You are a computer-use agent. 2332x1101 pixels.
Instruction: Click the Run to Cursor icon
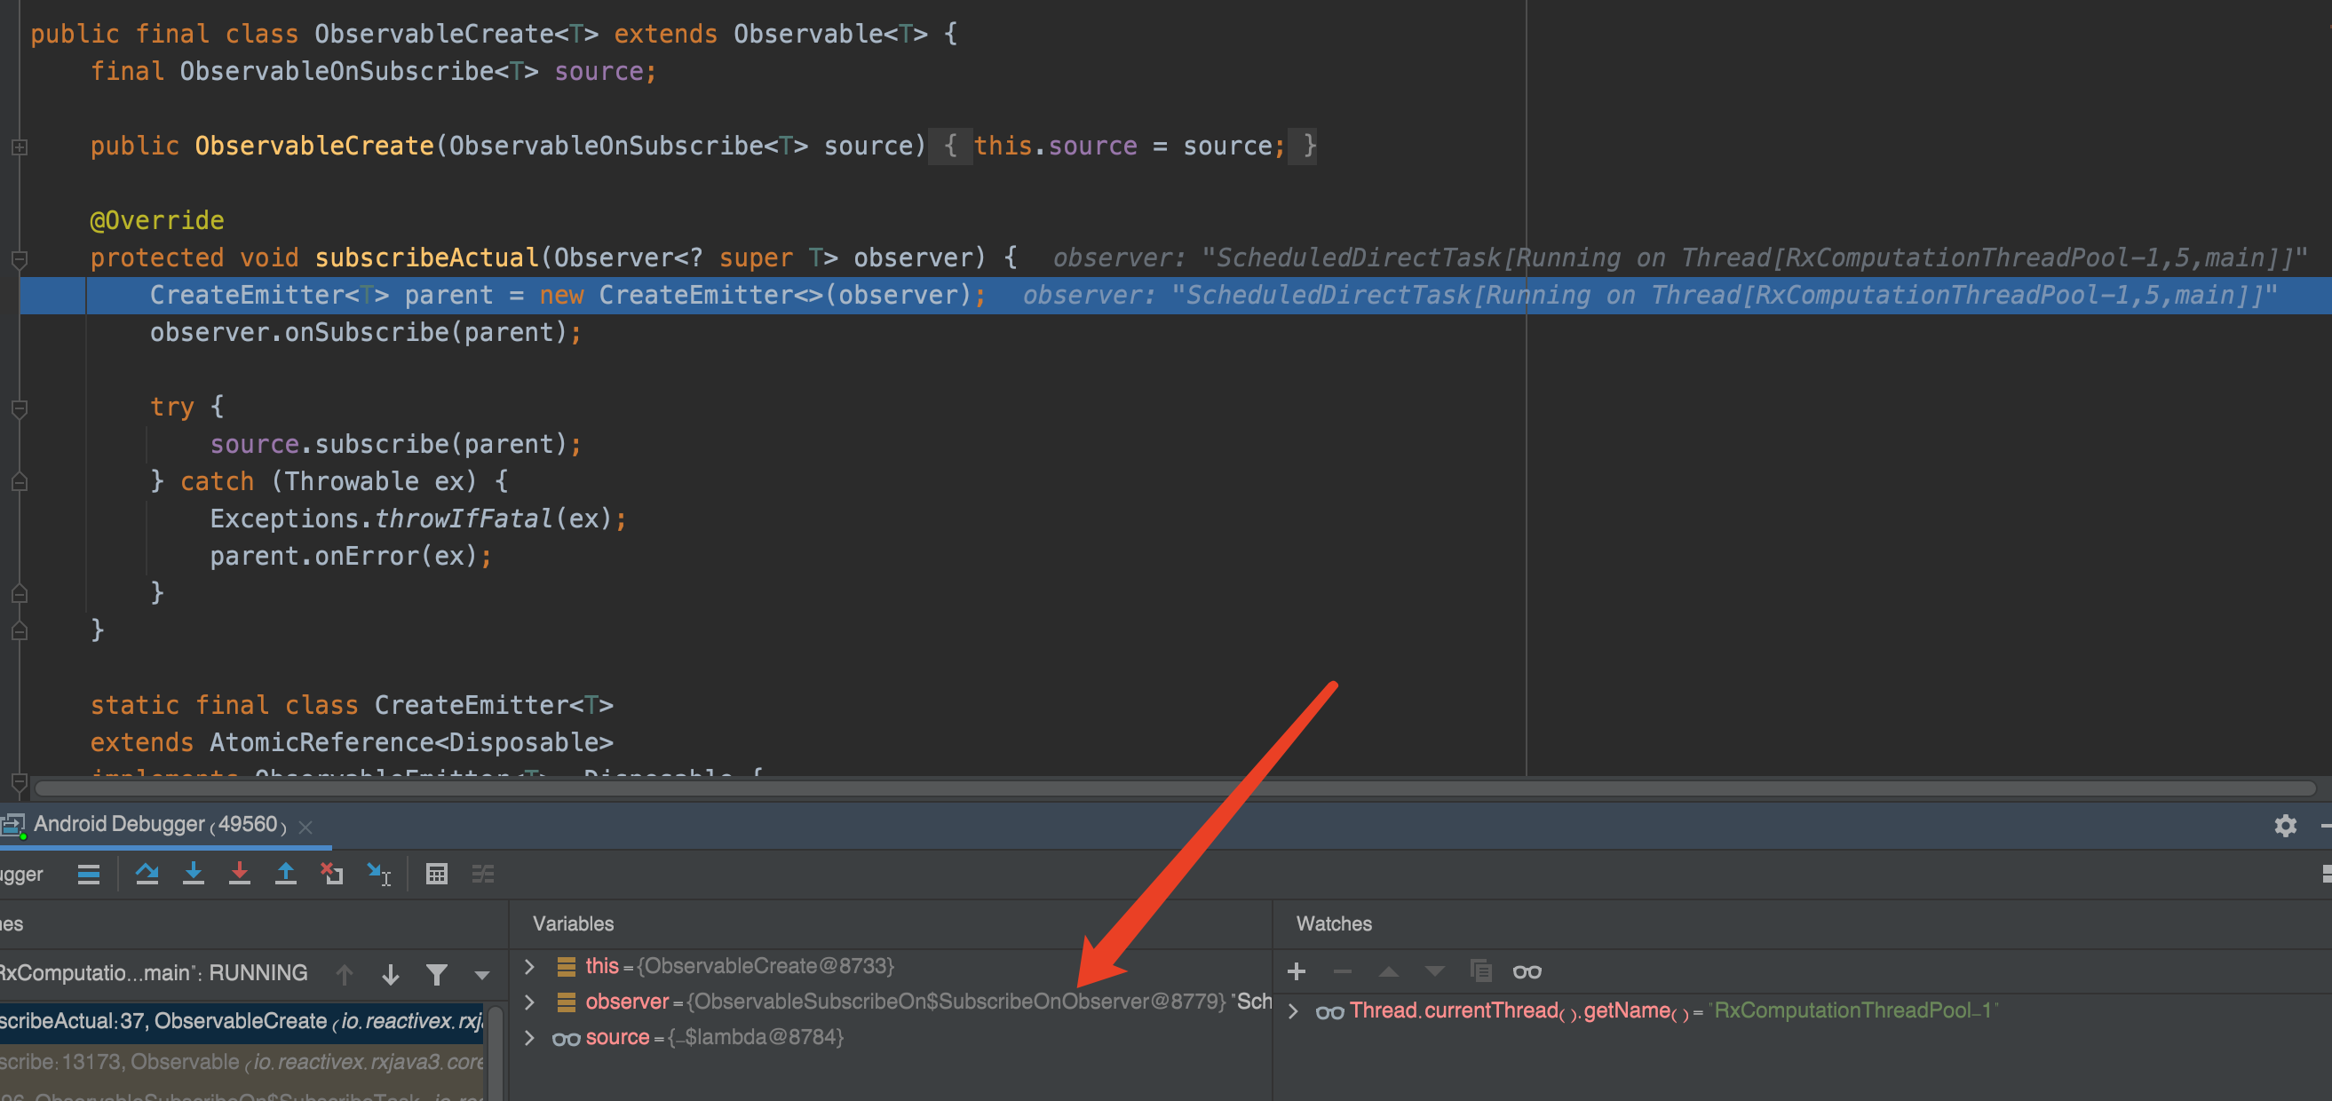(x=378, y=874)
